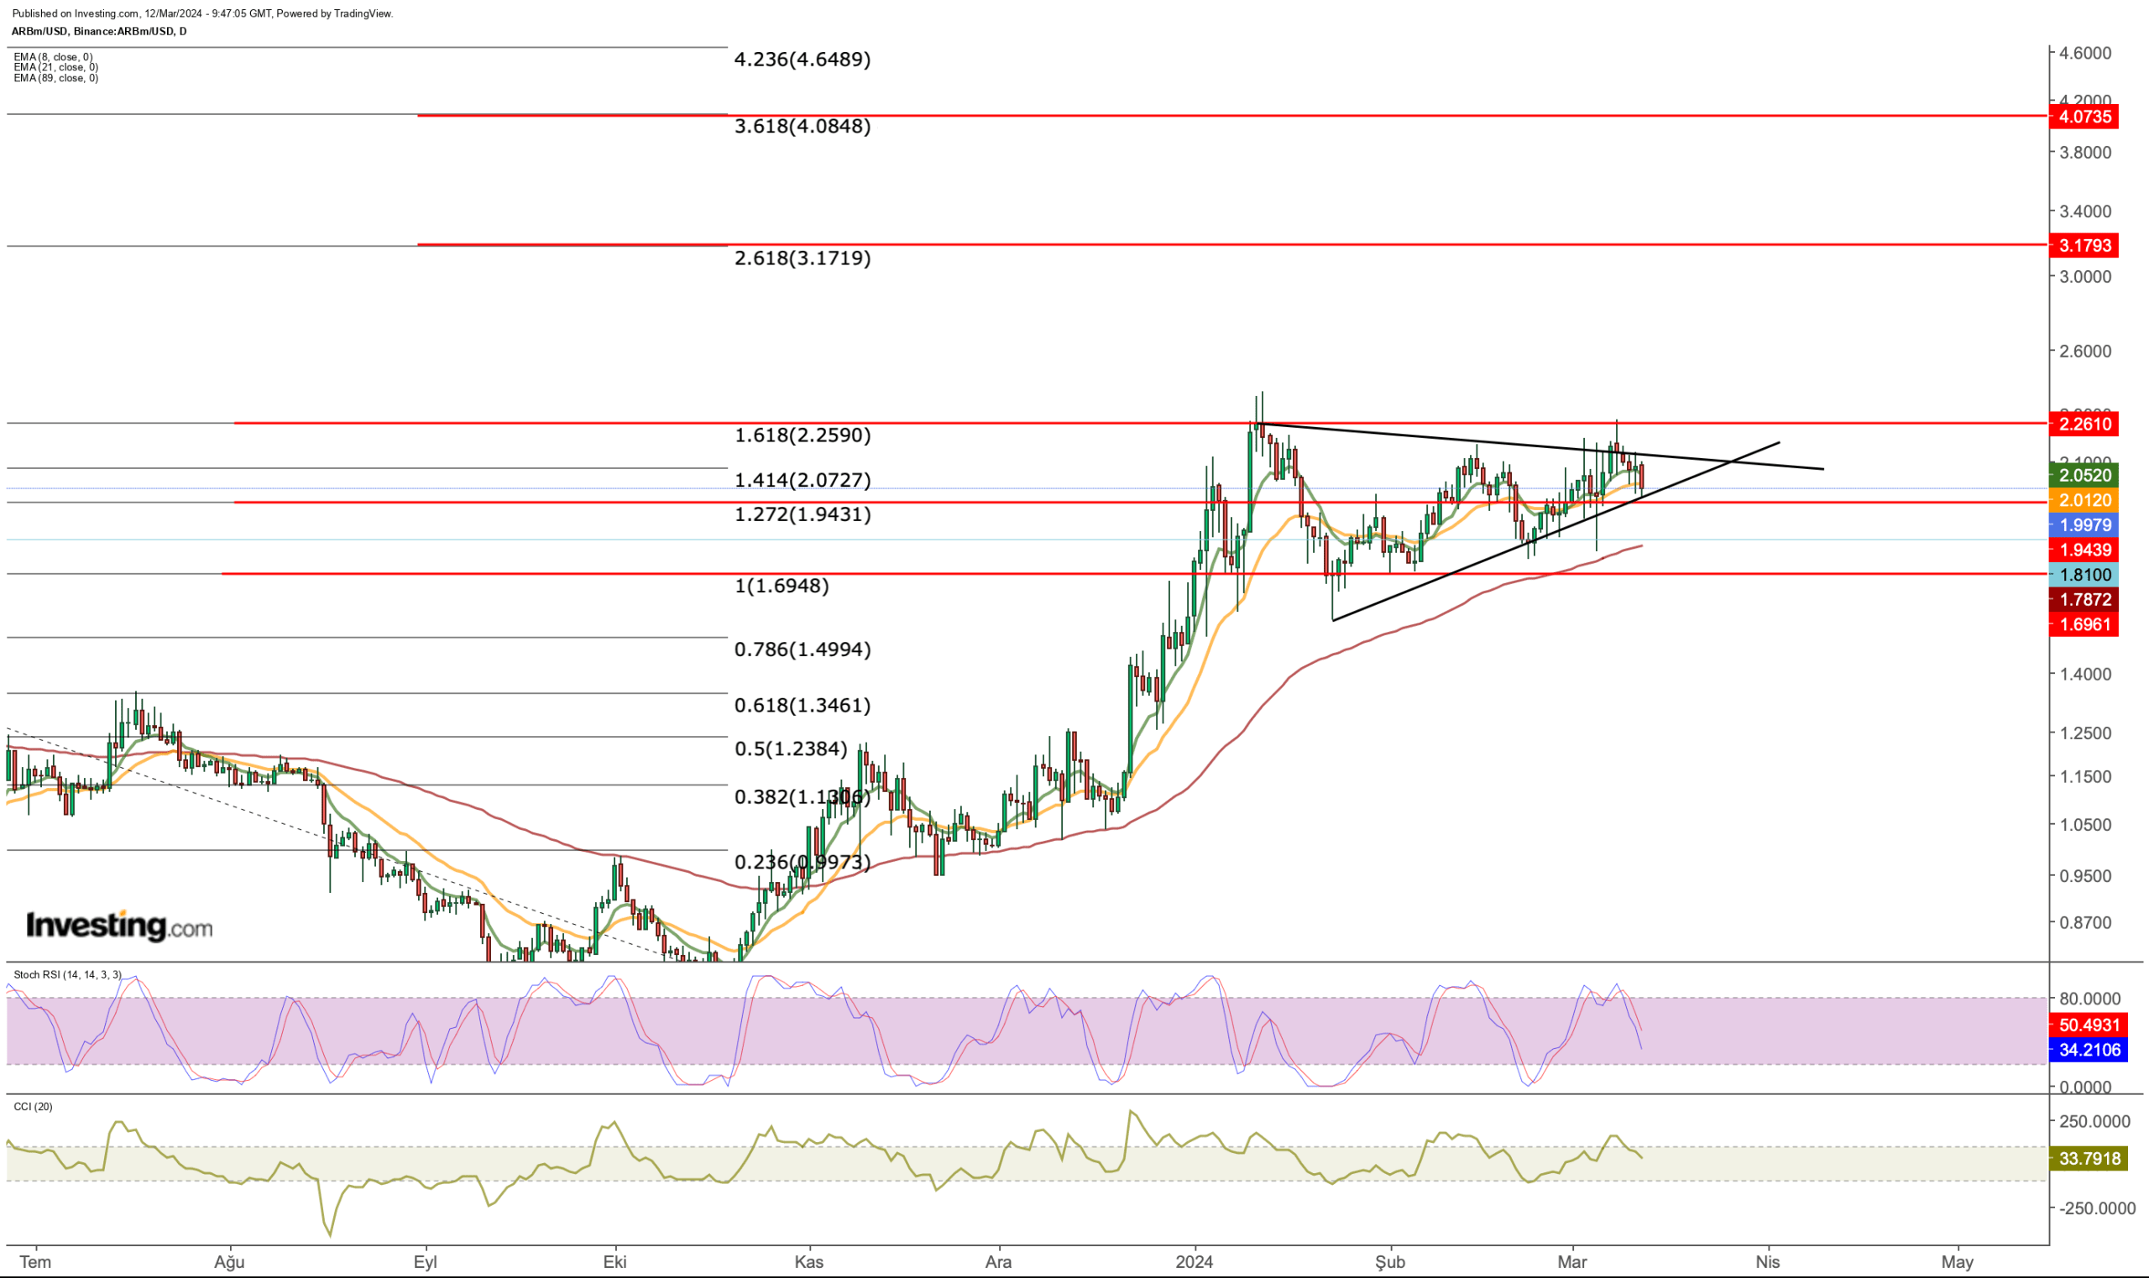This screenshot has width=2149, height=1278.
Task: Click the Fibonacci 0.786(1.4994) level label
Action: tap(802, 649)
